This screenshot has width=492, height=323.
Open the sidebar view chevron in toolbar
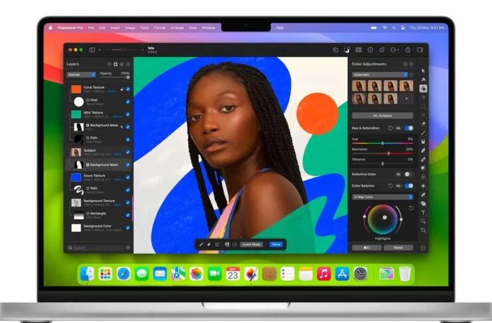100,50
